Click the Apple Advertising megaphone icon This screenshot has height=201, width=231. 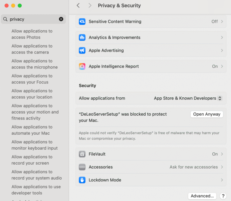click(82, 50)
